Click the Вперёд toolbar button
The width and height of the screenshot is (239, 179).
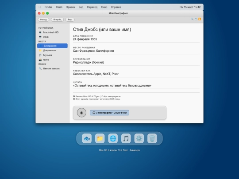pyautogui.click(x=57, y=19)
